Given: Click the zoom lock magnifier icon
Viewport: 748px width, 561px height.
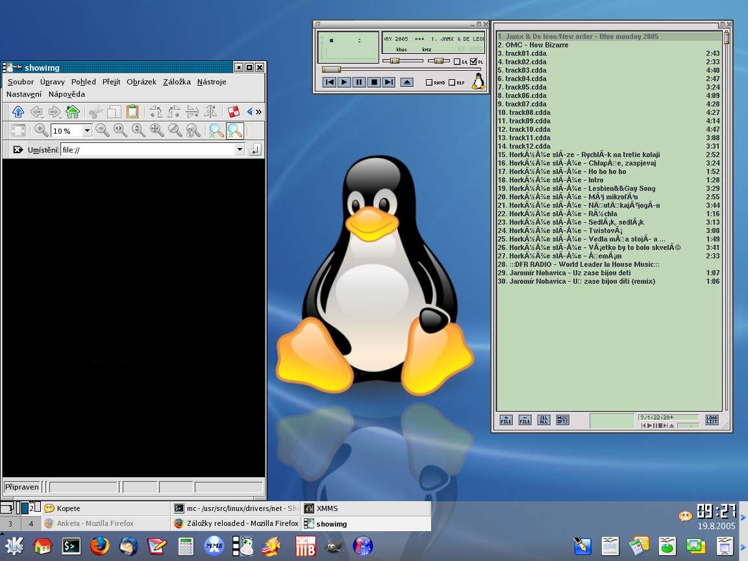Looking at the screenshot, I should click(x=193, y=131).
